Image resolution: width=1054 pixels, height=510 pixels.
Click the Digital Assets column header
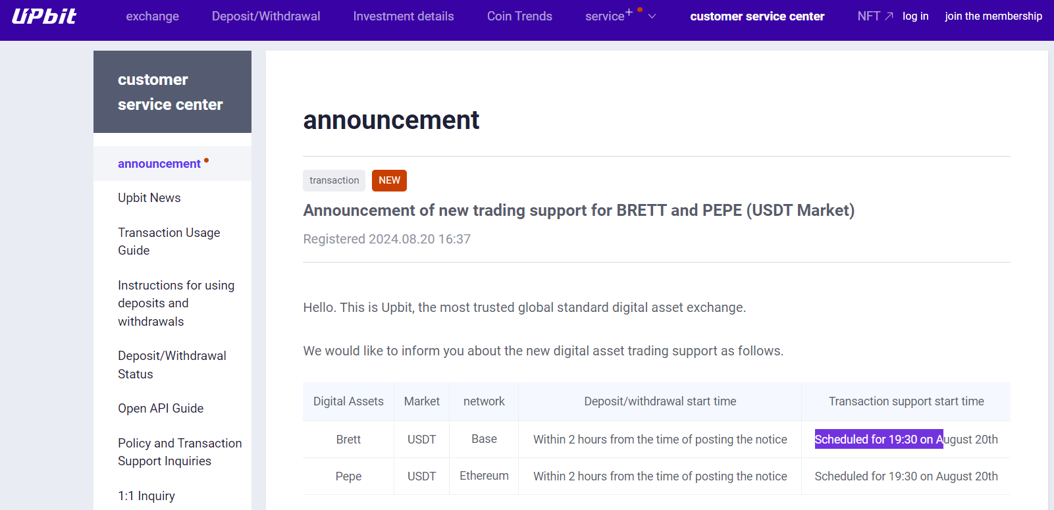click(348, 401)
